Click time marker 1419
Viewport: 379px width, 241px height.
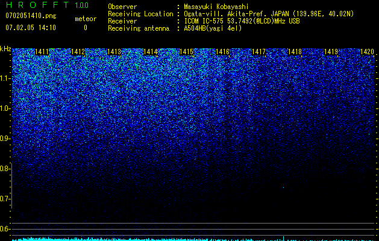click(x=331, y=52)
